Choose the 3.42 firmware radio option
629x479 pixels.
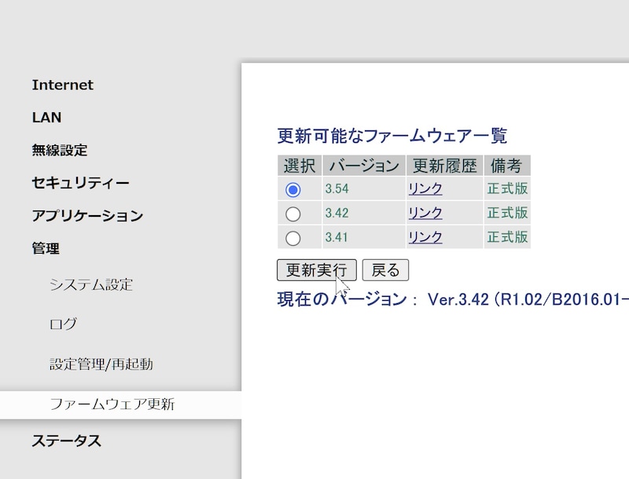pos(293,214)
